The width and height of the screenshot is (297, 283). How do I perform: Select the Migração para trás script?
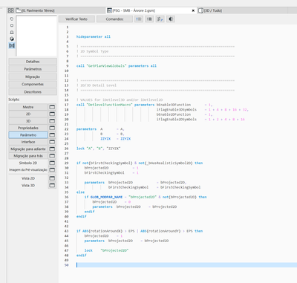pyautogui.click(x=28, y=156)
